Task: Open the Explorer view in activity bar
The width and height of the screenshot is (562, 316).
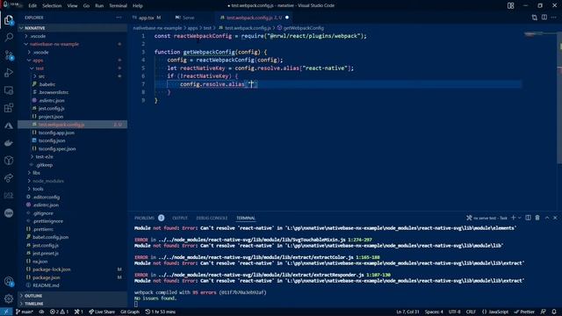Action: [9, 19]
